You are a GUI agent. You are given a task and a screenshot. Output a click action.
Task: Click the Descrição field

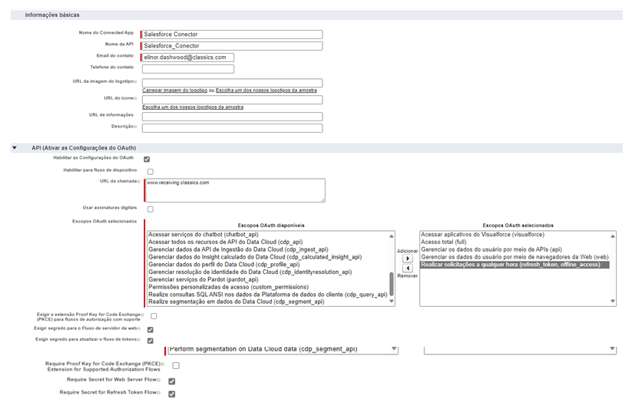pos(232,128)
